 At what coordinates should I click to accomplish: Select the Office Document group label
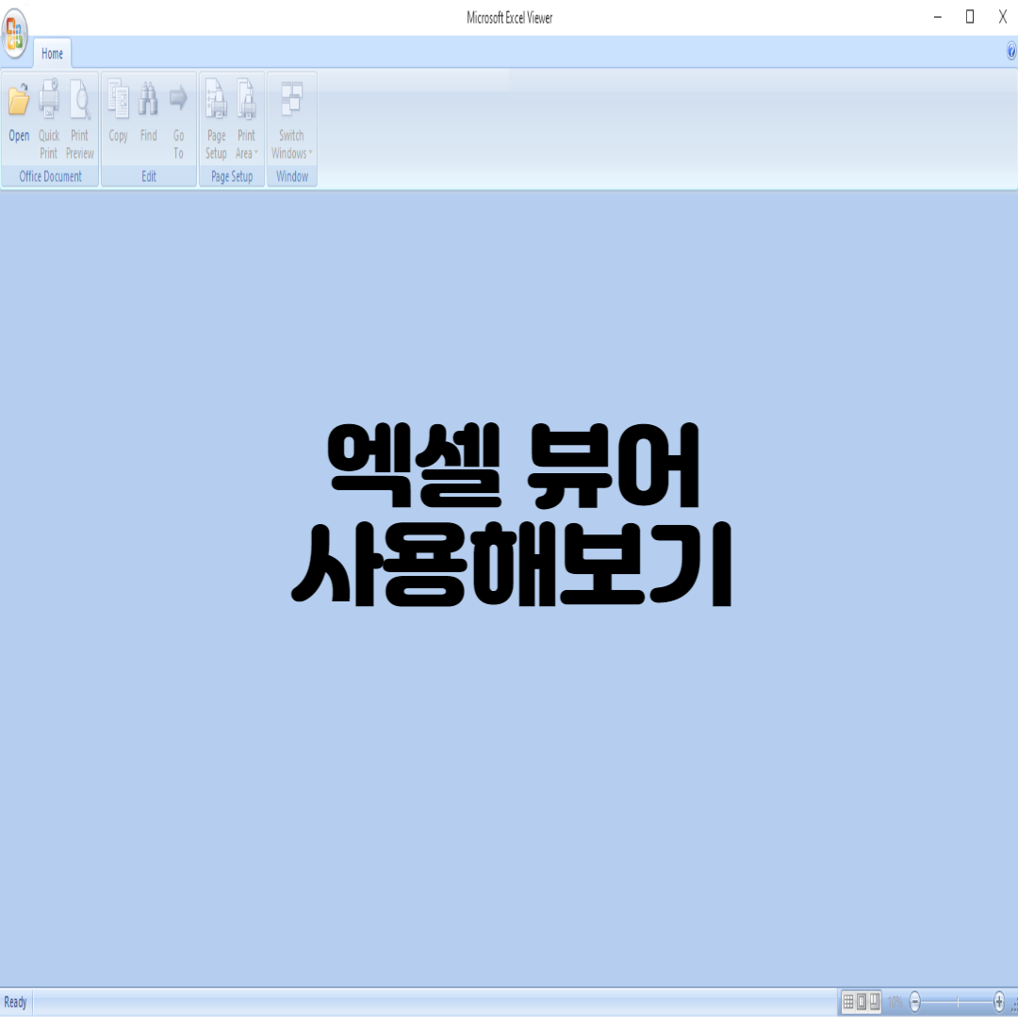click(x=50, y=176)
